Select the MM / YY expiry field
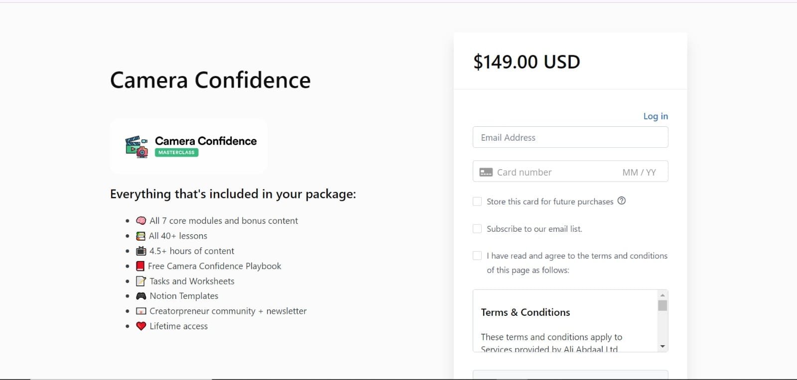This screenshot has height=380, width=797. pyautogui.click(x=639, y=172)
